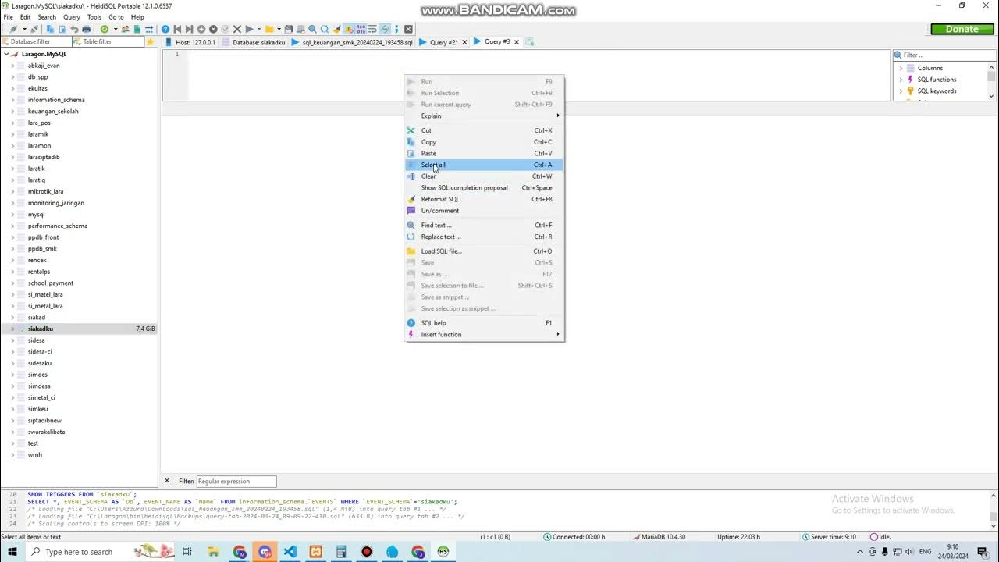Click the blue Help icon in toolbar
999x562 pixels.
tap(165, 29)
